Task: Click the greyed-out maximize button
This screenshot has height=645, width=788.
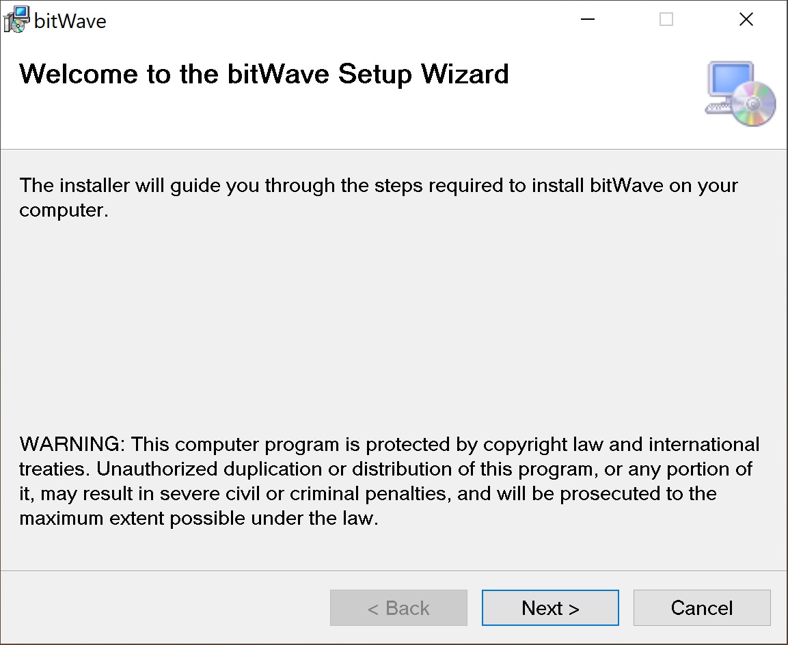Action: pos(666,20)
